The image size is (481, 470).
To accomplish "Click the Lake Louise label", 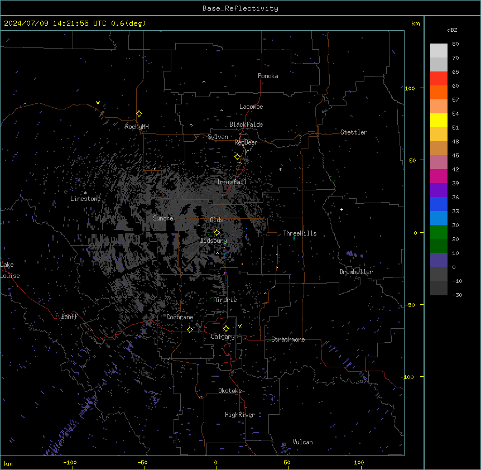I will click(x=10, y=270).
